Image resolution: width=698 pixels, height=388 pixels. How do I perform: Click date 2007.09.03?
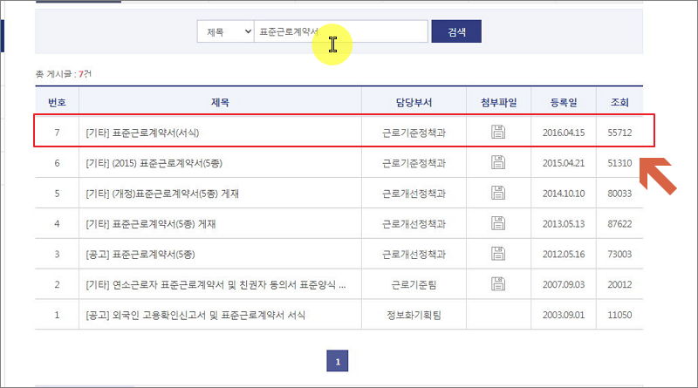coord(564,285)
